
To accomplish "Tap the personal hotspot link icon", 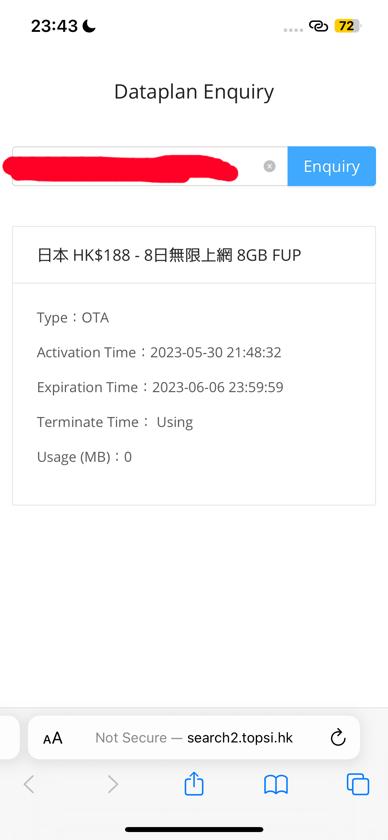I will [318, 26].
